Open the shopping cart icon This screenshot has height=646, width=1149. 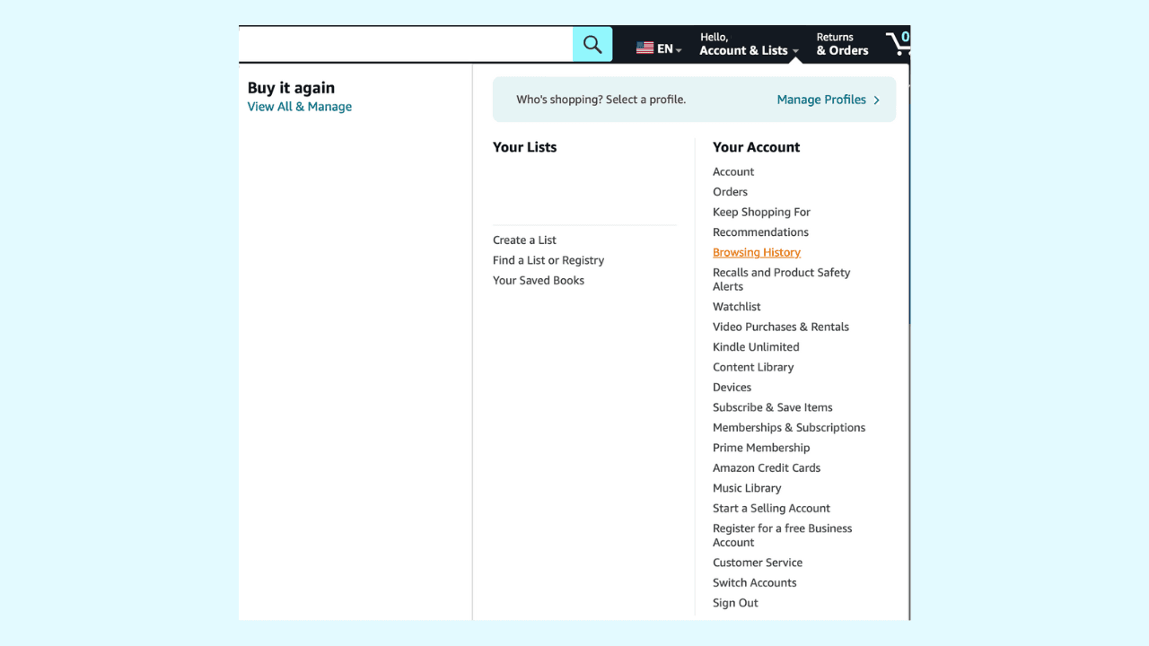[x=898, y=44]
